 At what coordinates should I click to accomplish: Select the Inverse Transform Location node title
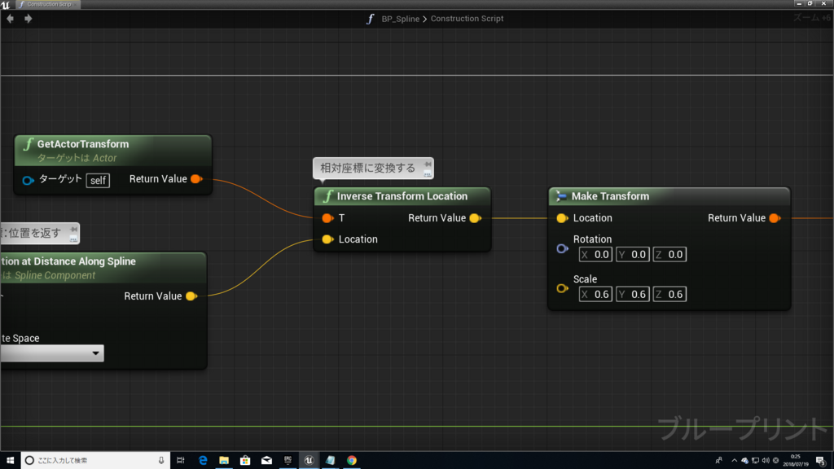click(402, 196)
